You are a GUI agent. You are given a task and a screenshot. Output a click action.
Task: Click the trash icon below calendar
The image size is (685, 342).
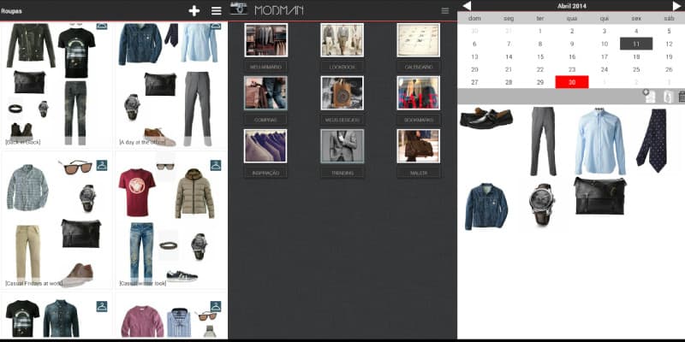point(682,97)
